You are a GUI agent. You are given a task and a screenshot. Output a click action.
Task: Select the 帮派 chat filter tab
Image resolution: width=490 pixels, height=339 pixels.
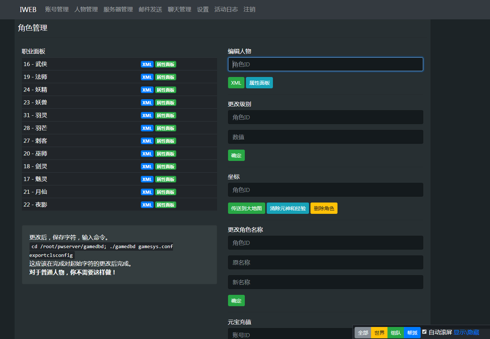click(412, 333)
